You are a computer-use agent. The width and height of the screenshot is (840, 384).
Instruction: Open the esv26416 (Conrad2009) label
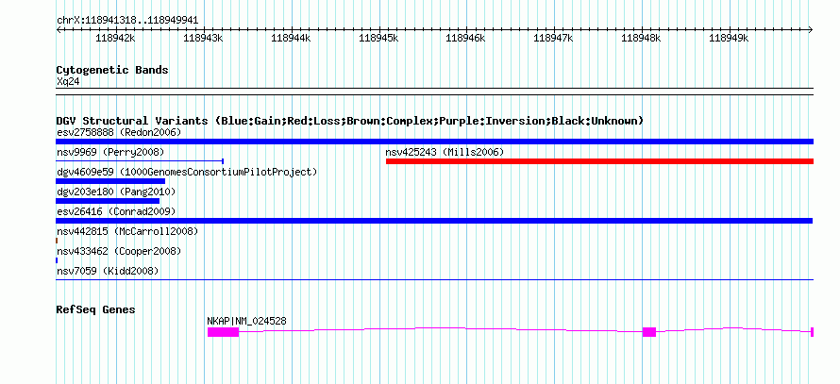(x=116, y=211)
